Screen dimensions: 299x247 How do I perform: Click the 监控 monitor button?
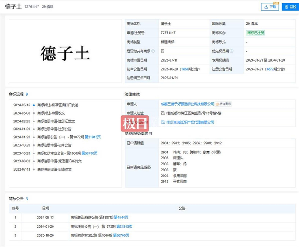290,7
